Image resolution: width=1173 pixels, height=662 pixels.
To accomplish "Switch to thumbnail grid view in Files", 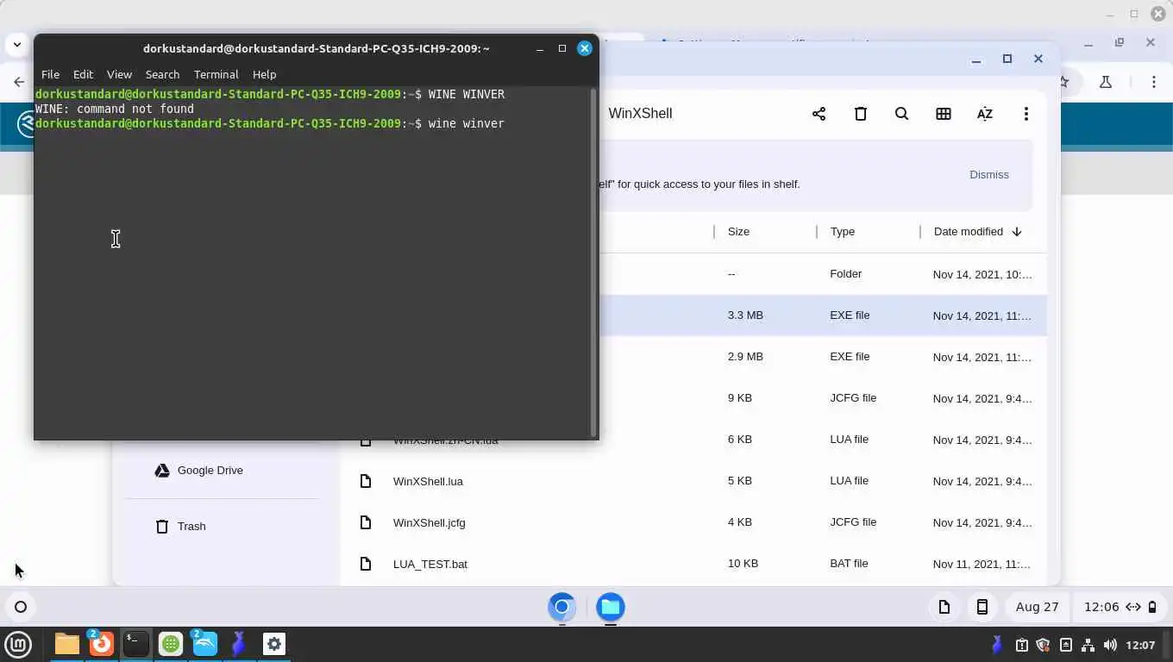I will click(x=943, y=114).
